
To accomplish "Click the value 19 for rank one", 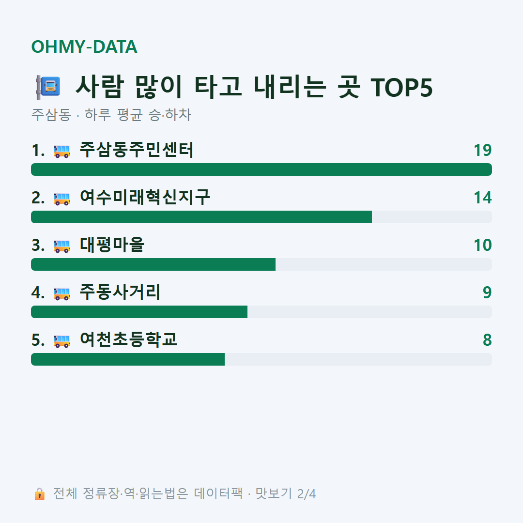I will 483,150.
